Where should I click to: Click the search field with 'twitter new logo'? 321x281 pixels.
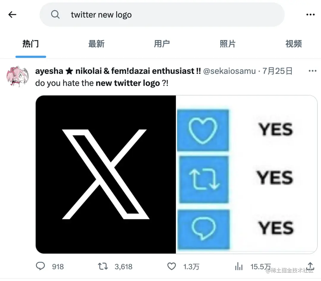pyautogui.click(x=162, y=15)
